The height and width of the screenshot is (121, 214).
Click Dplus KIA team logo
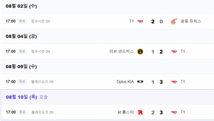tap(140, 82)
